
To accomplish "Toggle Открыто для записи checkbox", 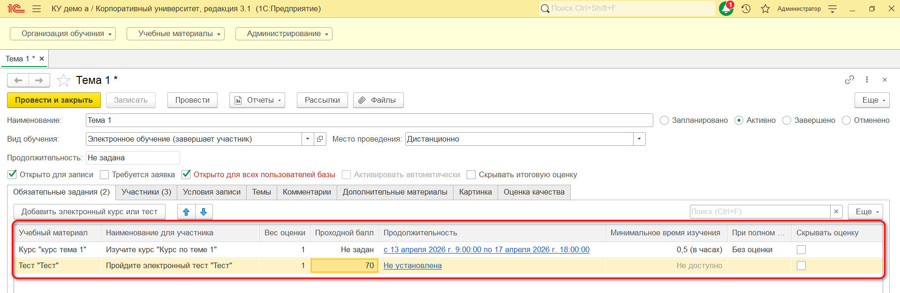I will tap(13, 174).
